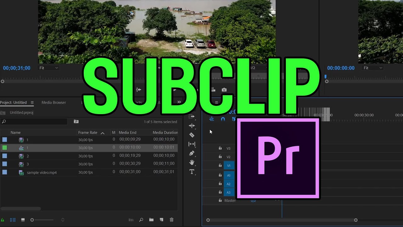Click the Clear trash can icon in the Project panel footer
Viewport: 403px width, 227px height.
click(x=172, y=220)
